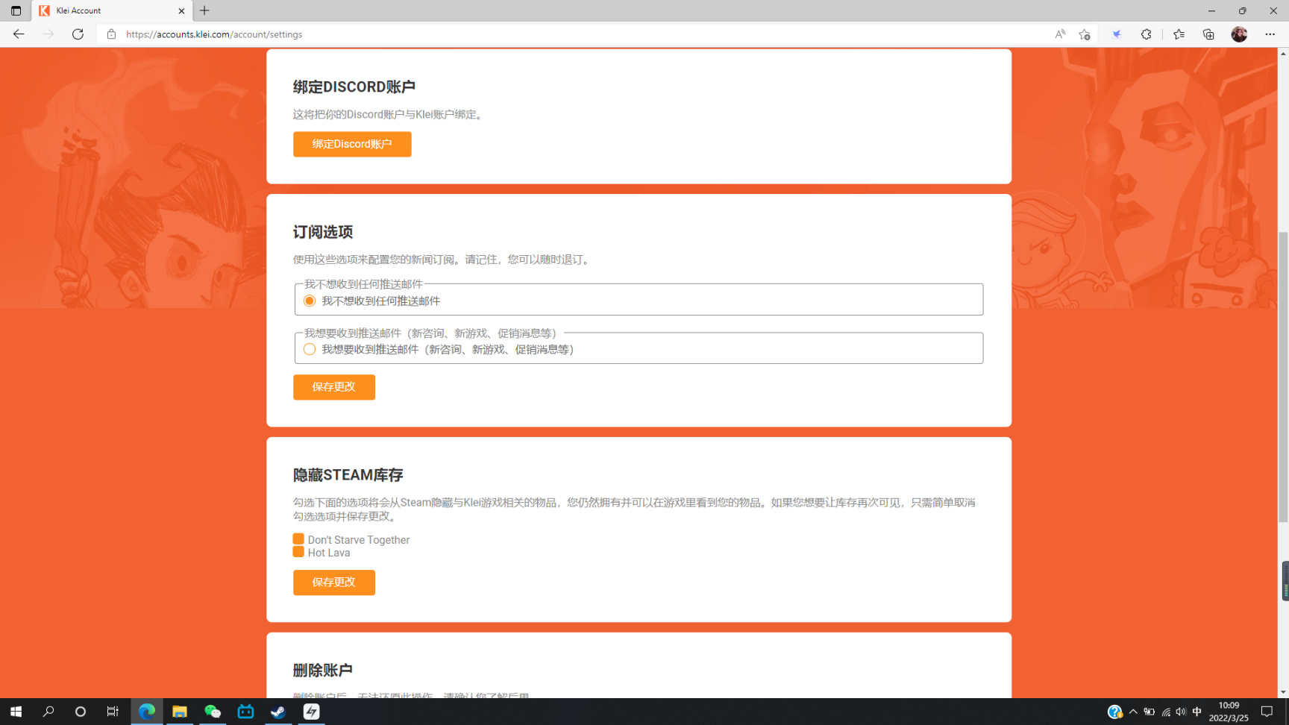Open WeChat from the taskbar
Image resolution: width=1289 pixels, height=725 pixels.
[x=213, y=712]
